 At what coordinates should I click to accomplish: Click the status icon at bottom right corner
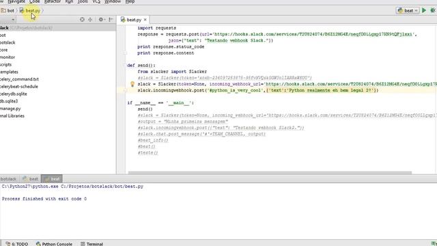(434, 243)
